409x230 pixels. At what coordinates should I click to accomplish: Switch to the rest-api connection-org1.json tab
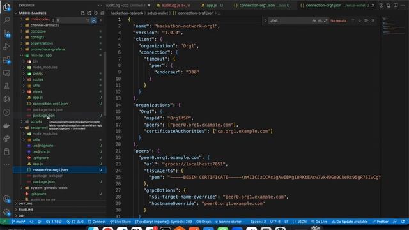262,5
